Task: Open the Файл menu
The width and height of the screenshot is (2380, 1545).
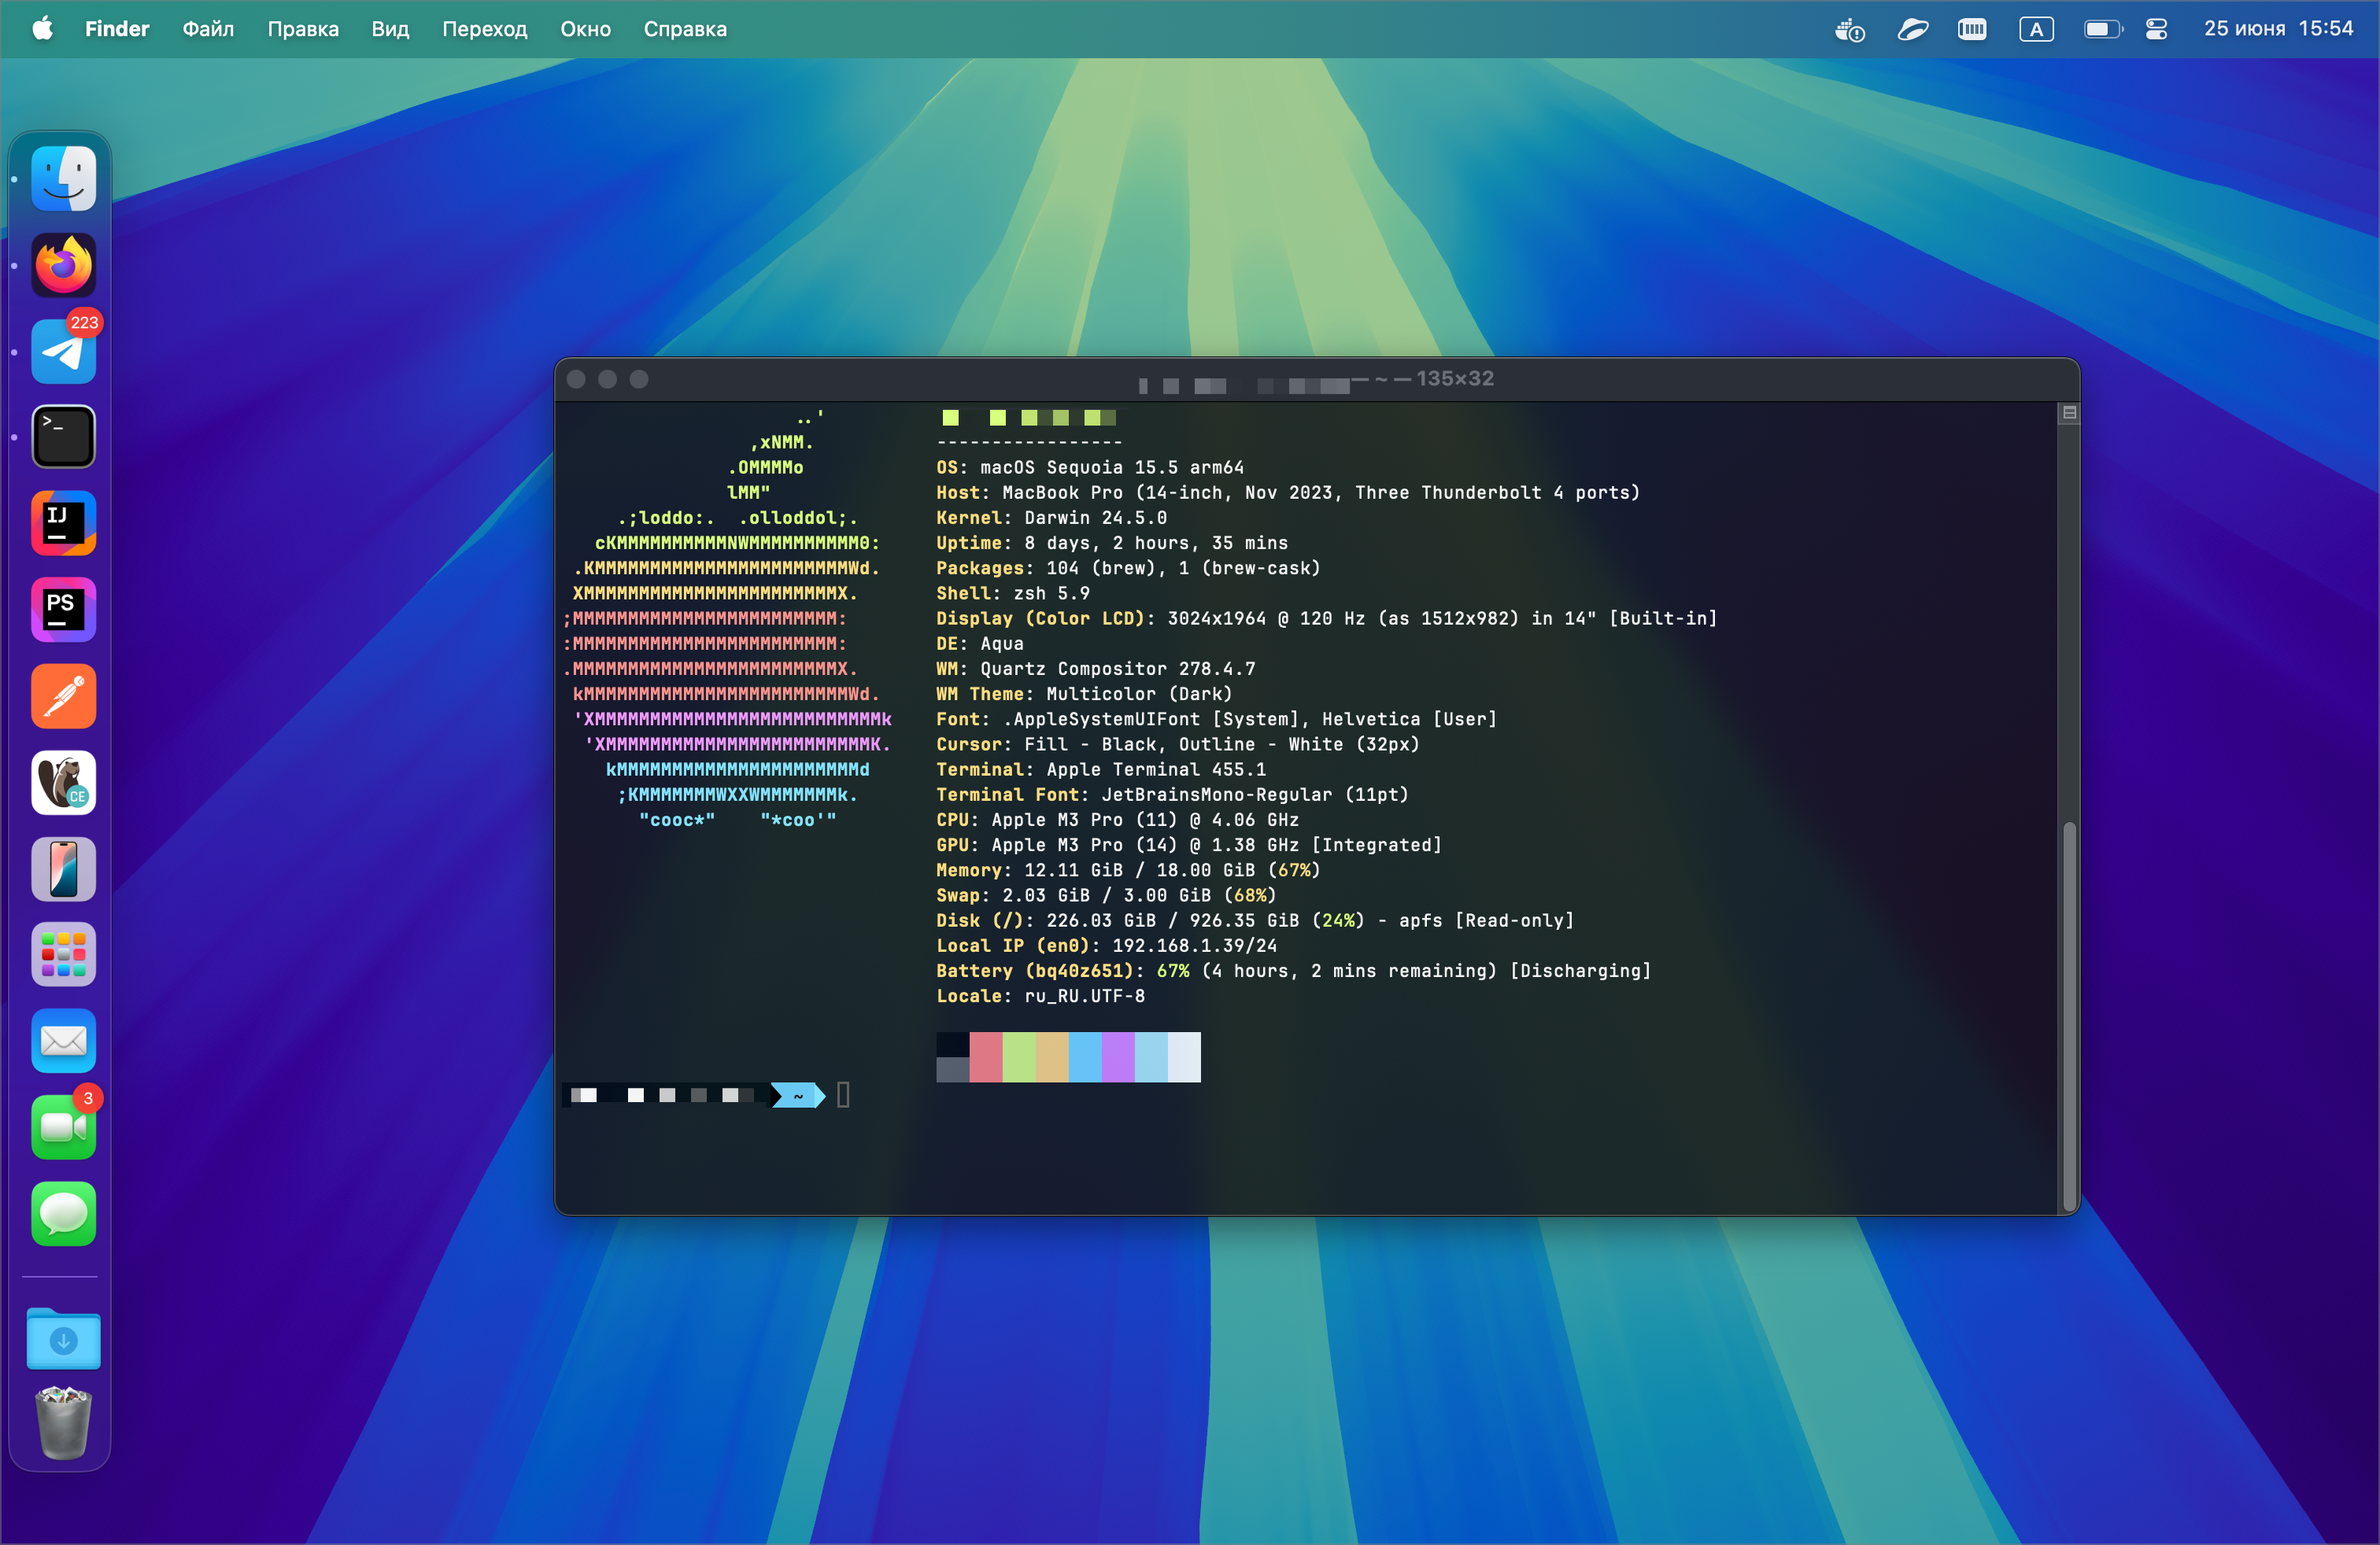Action: (x=208, y=29)
